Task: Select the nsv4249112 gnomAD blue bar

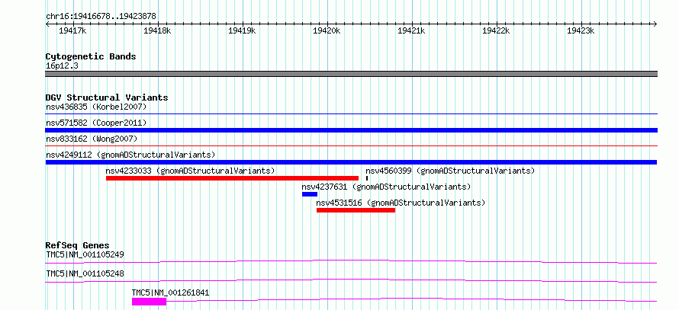Action: click(351, 162)
